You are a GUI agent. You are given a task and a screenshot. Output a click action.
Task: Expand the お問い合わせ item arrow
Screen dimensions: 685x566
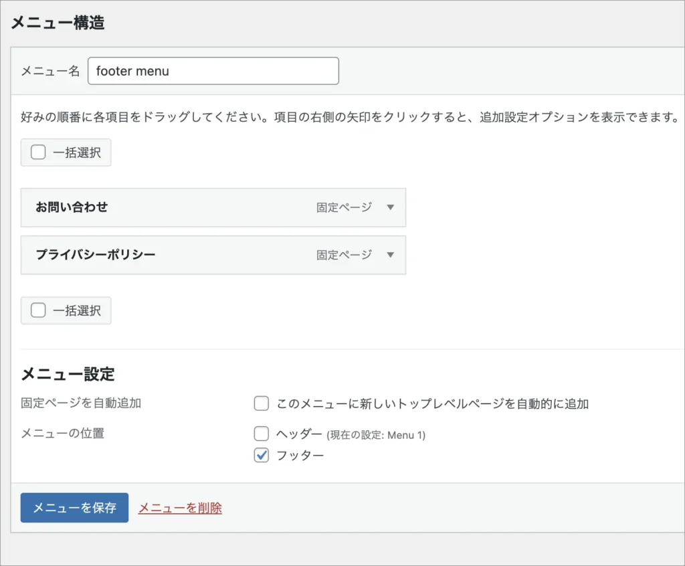point(391,207)
